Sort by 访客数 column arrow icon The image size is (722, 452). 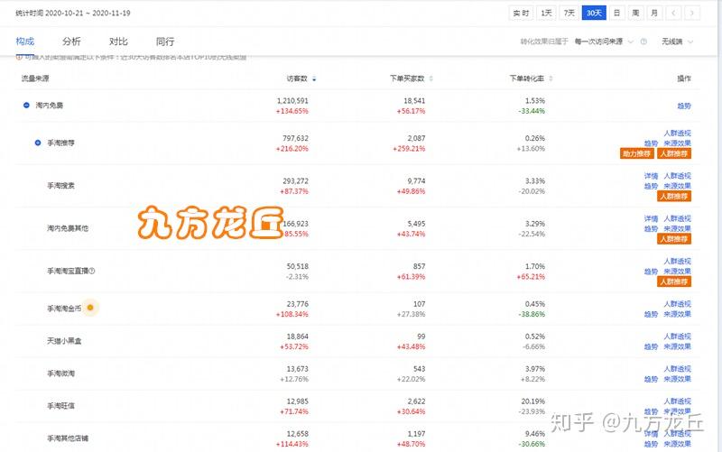(x=314, y=79)
